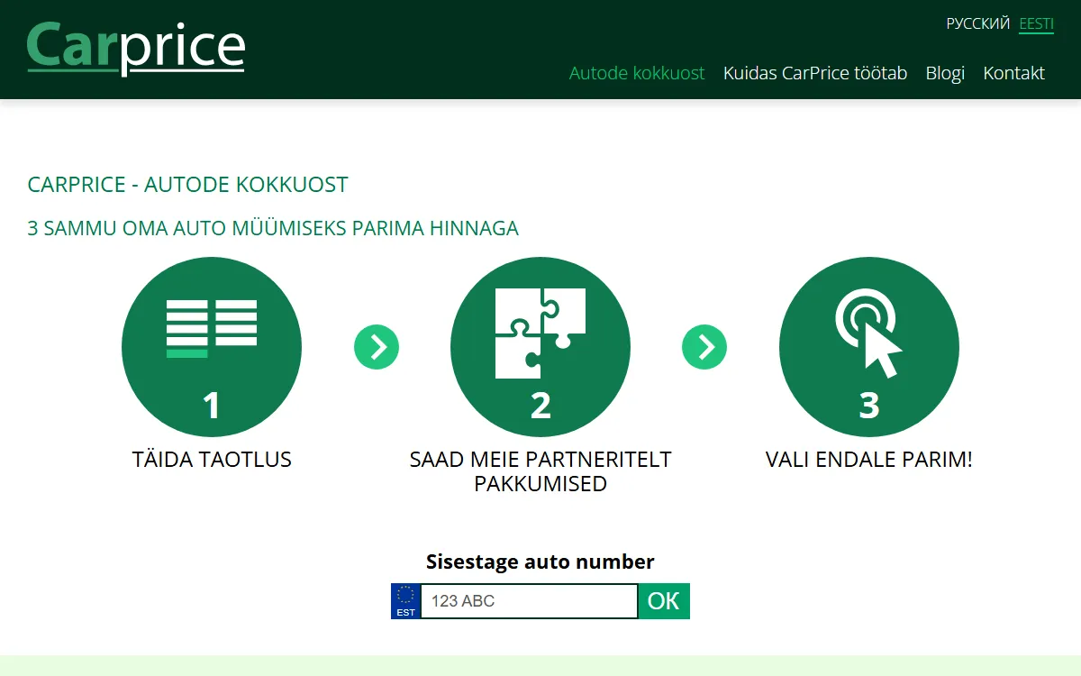Go to the Blogi page

click(945, 73)
